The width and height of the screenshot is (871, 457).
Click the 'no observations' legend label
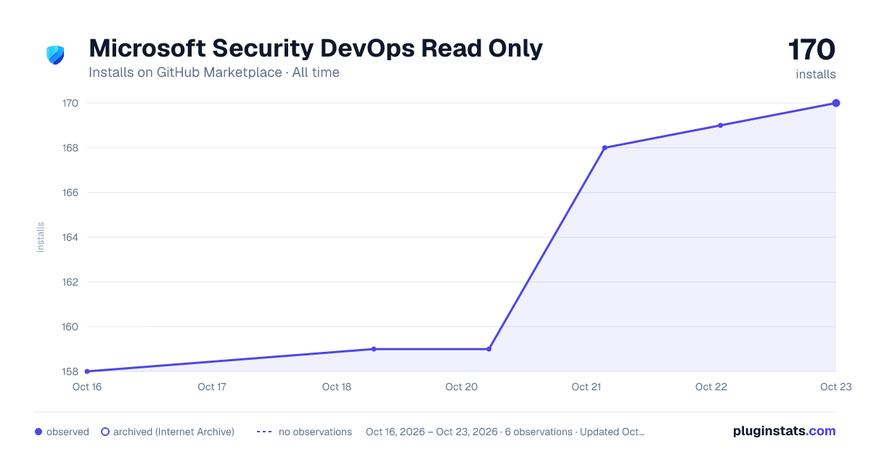coord(315,432)
